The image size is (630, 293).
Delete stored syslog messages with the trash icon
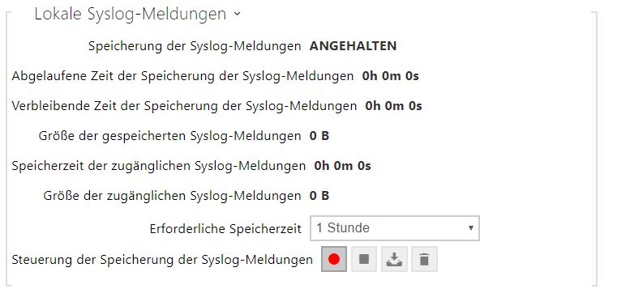point(424,259)
